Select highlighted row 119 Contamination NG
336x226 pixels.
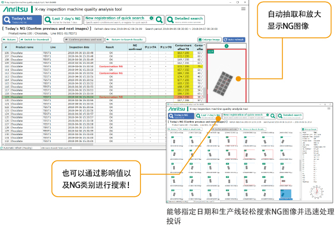(x=103, y=97)
